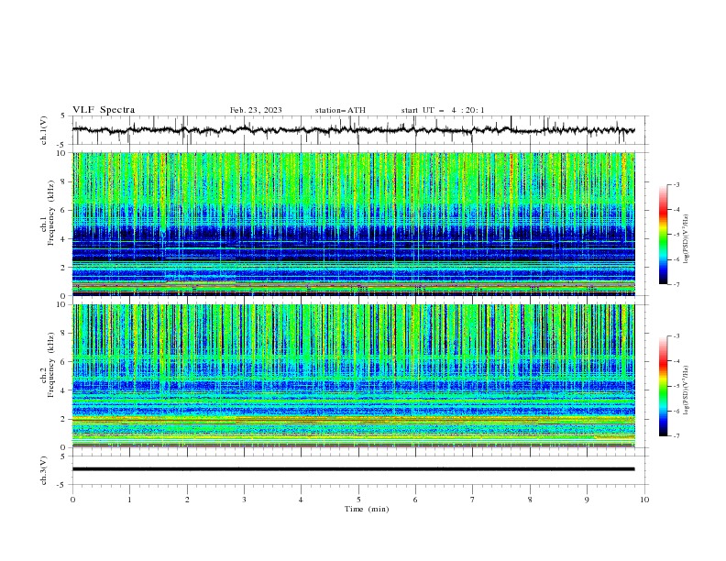This screenshot has height=561, width=726.
Task: Click the time axis tick label '8'
Action: pos(530,500)
